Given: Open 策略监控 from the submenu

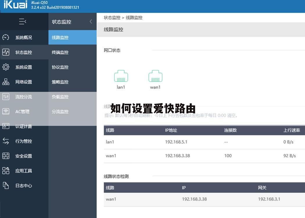Looking at the screenshot, I should 60,82.
